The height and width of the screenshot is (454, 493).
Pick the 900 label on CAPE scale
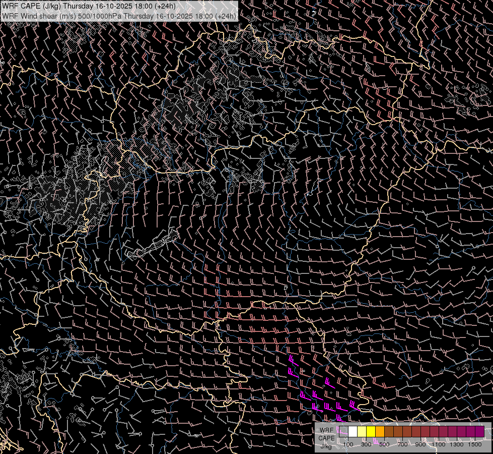(420, 444)
